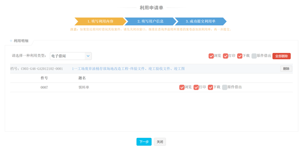Viewport: 302px width, 147px height.
Task: Click the 请选择一种利用类型 label
Action: coord(29,56)
